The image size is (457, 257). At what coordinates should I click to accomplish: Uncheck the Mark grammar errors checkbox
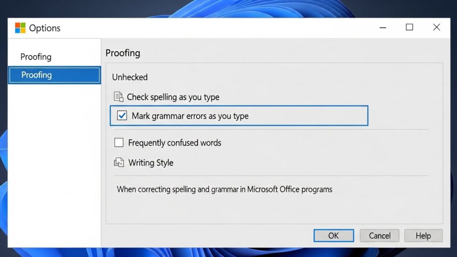tap(122, 116)
